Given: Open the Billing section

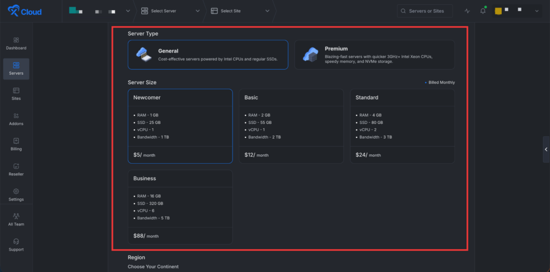Looking at the screenshot, I should [16, 144].
